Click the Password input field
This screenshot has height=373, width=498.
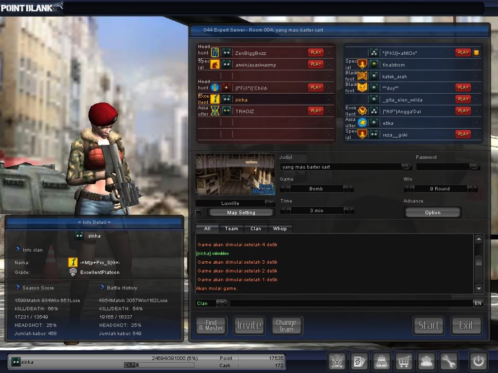pos(443,167)
